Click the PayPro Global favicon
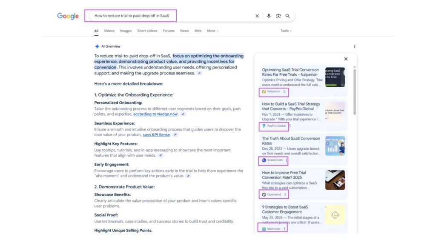The height and width of the screenshot is (245, 436). tap(264, 126)
